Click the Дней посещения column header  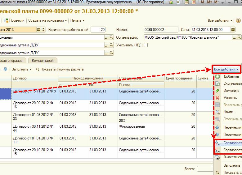(x=180, y=81)
